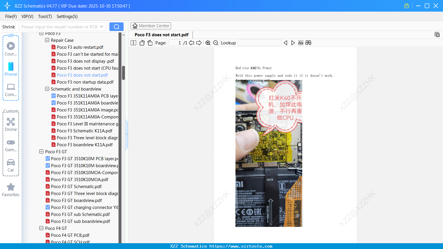This screenshot has width=443, height=249.
Task: Open Favorites star in sidebar
Action: (11, 190)
